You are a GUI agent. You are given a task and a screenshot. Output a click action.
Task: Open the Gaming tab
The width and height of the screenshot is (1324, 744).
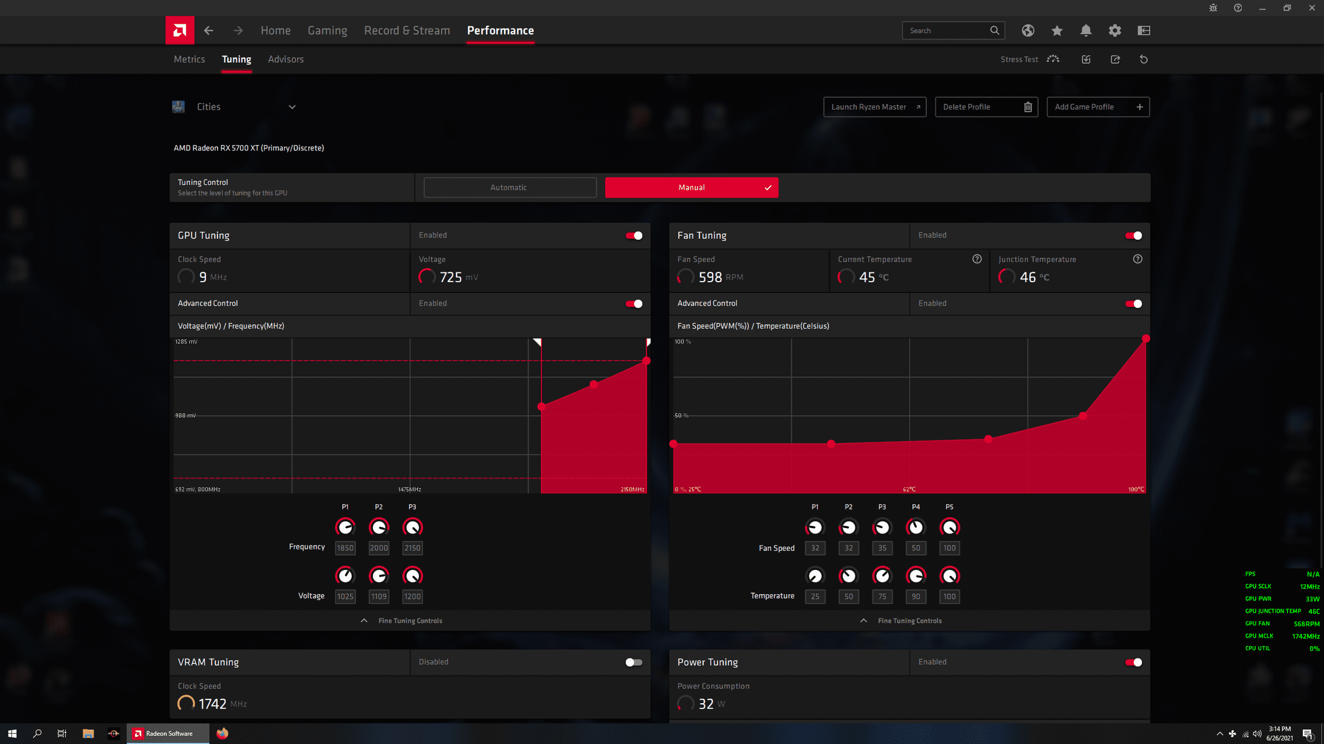327,31
